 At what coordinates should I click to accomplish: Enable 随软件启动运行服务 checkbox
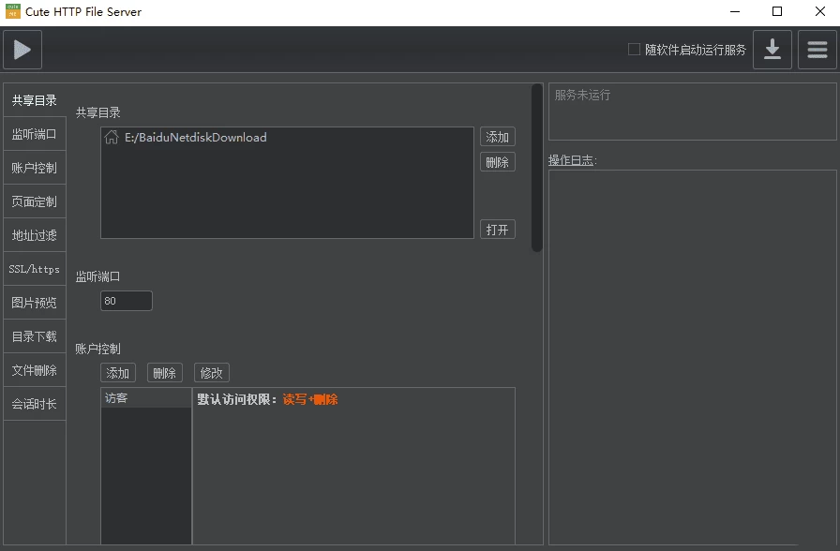634,50
